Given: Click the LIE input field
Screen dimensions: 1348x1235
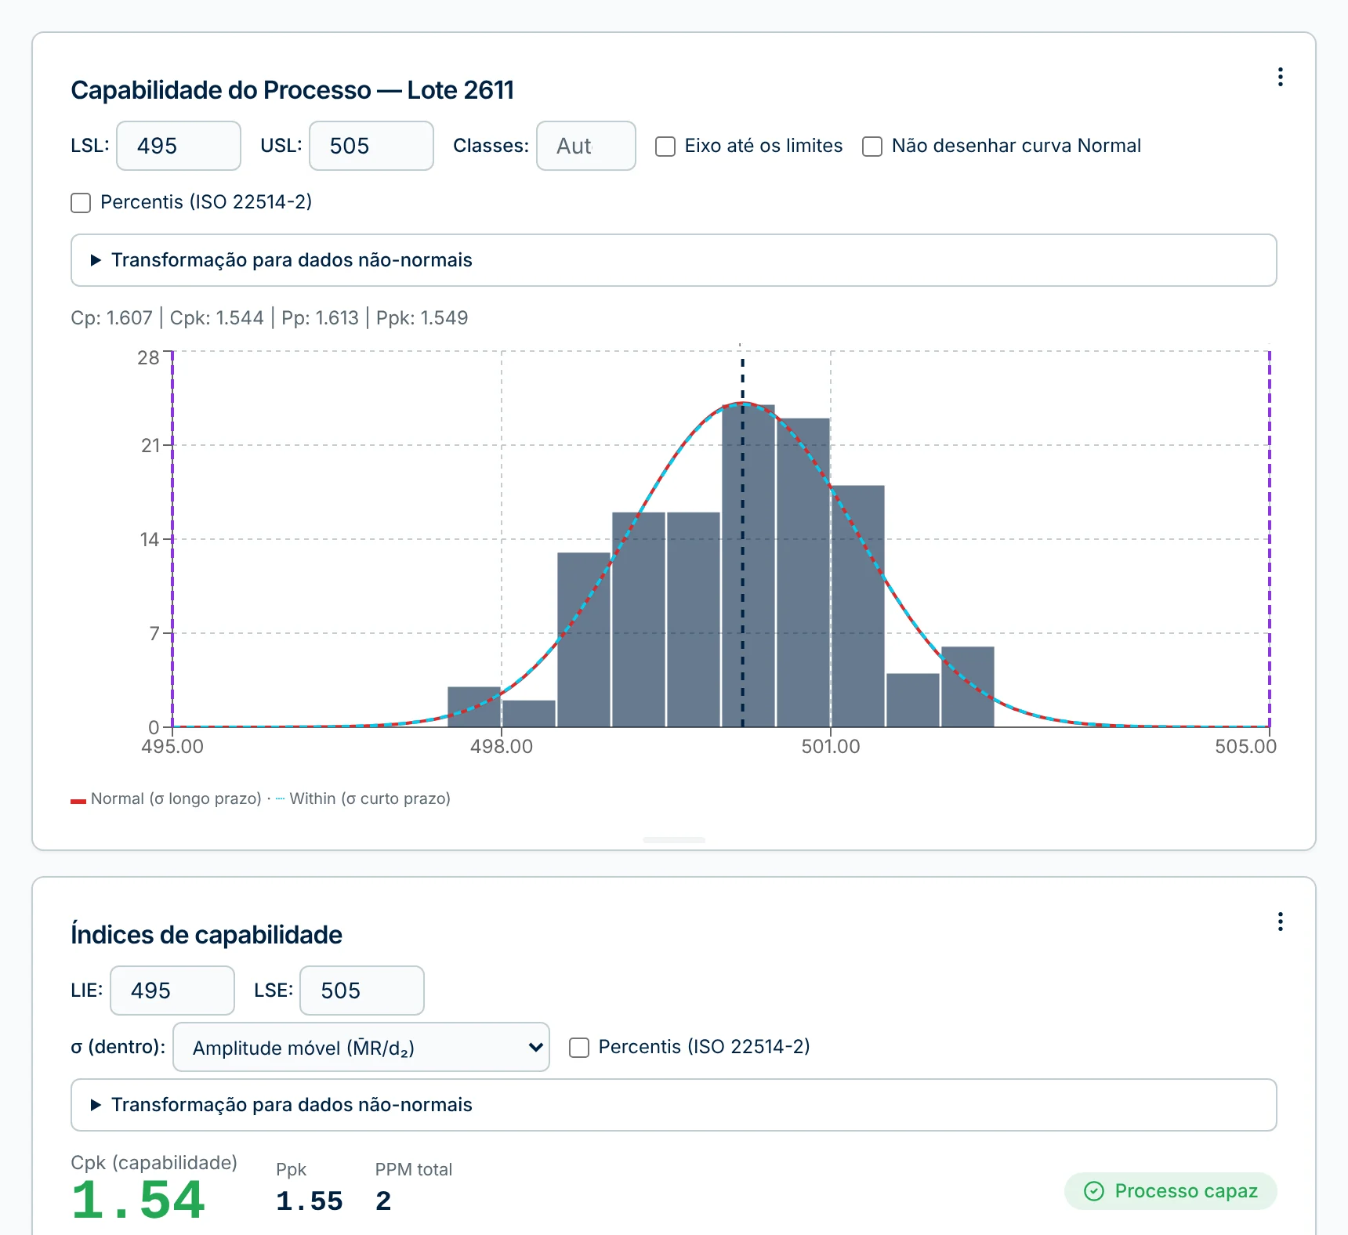Looking at the screenshot, I should (x=172, y=991).
